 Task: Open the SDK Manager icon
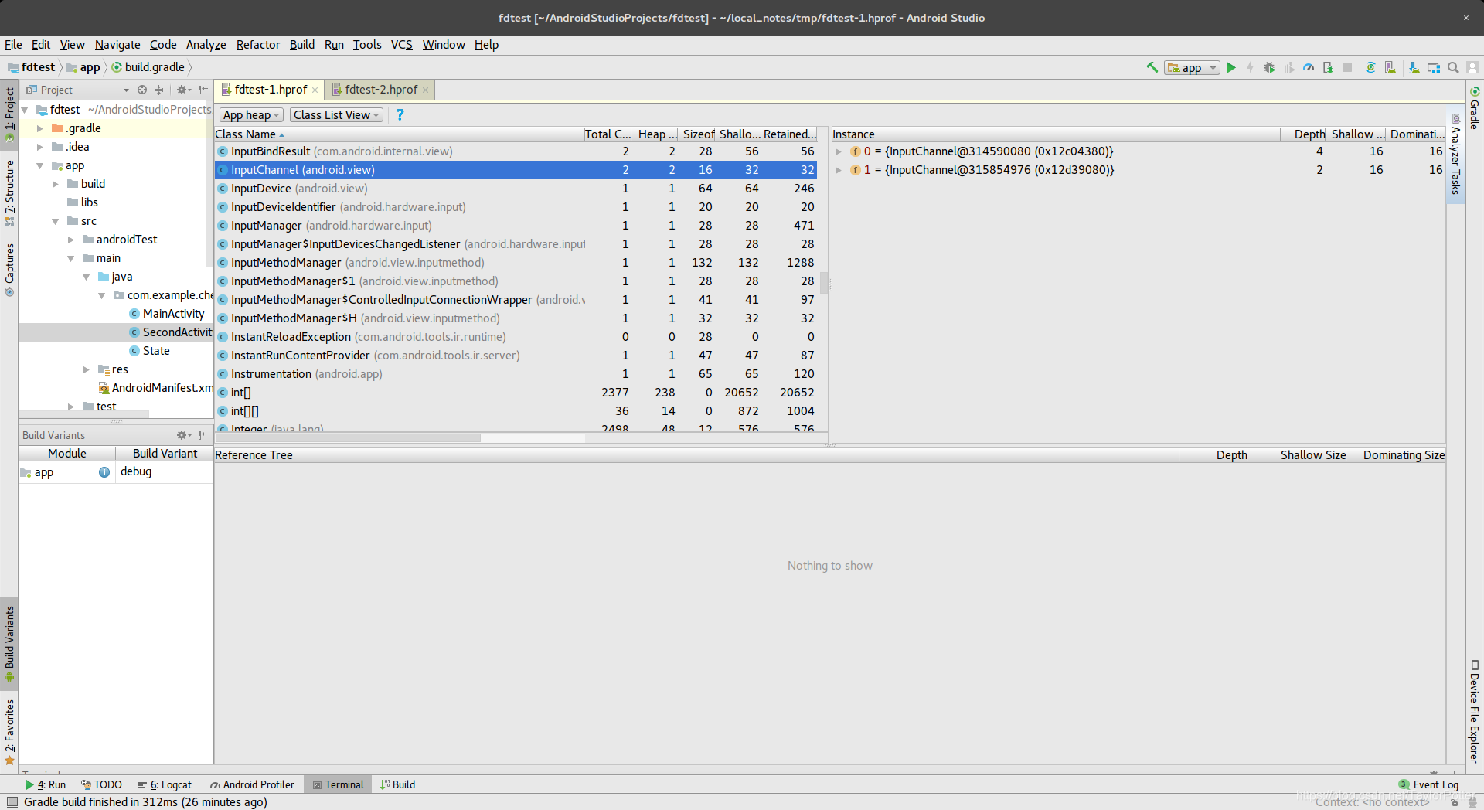point(1414,67)
